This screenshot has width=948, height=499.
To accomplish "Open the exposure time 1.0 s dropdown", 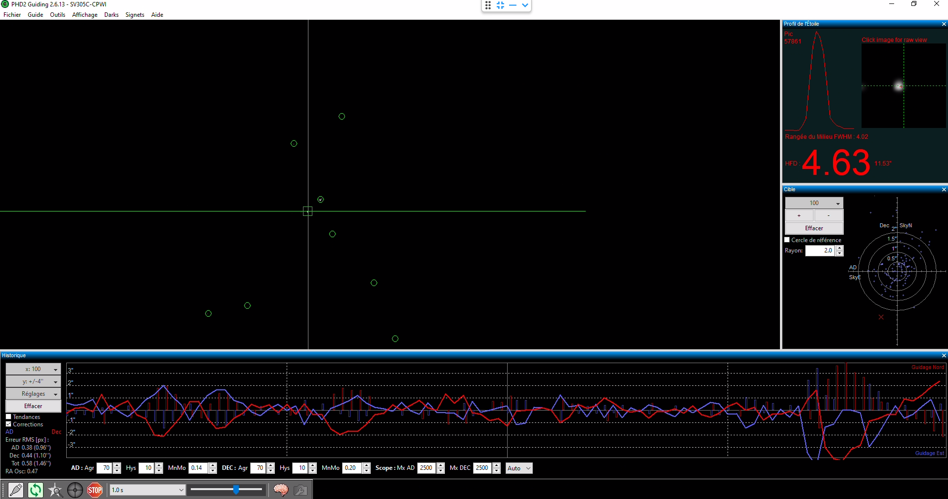I will [x=147, y=490].
